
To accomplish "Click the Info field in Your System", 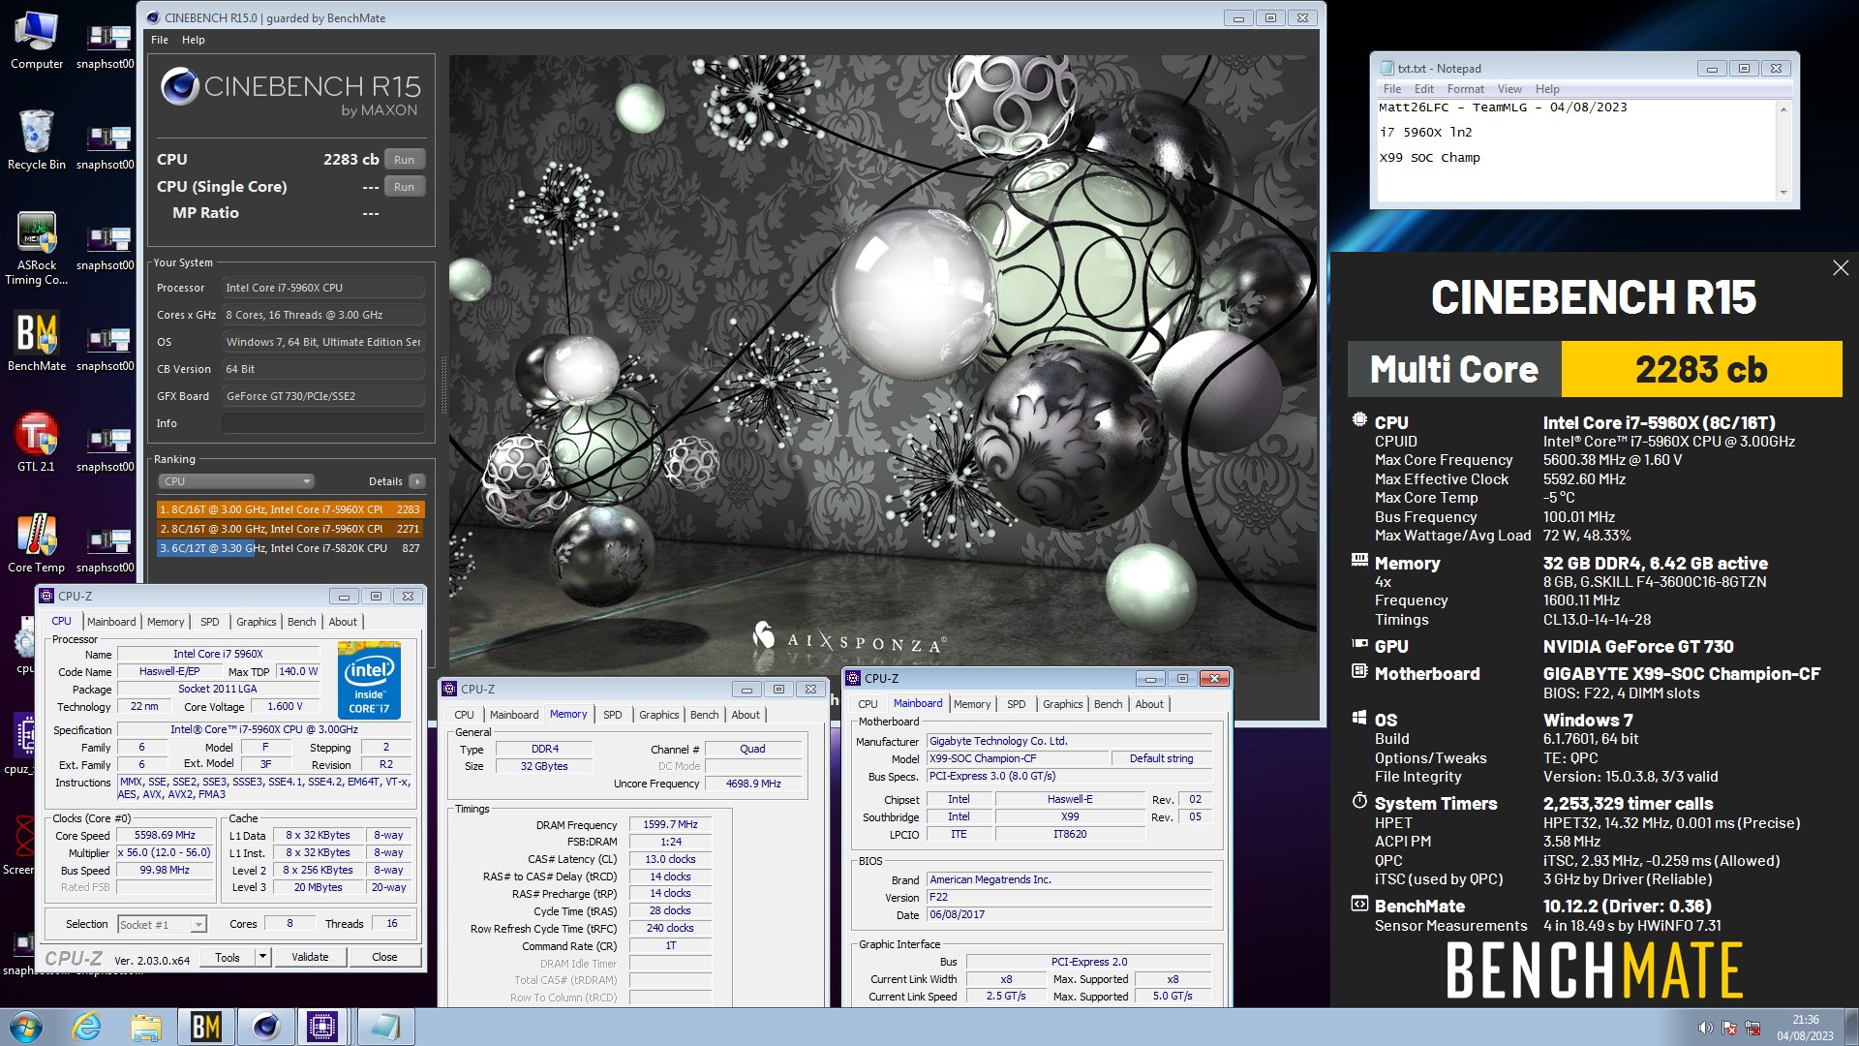I will point(322,423).
